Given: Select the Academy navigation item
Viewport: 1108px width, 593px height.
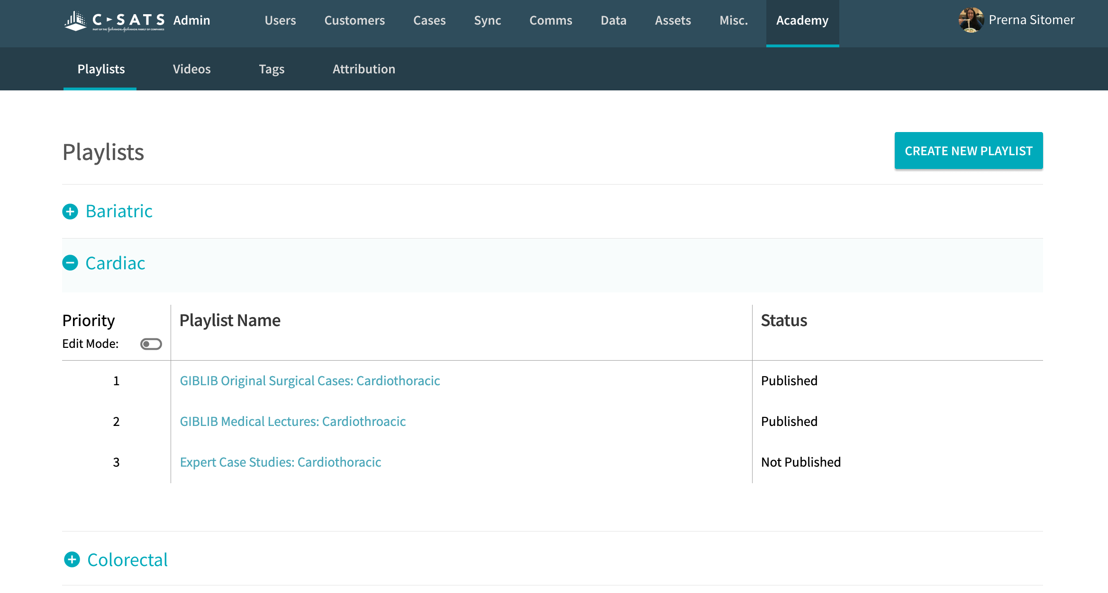Looking at the screenshot, I should pyautogui.click(x=802, y=20).
